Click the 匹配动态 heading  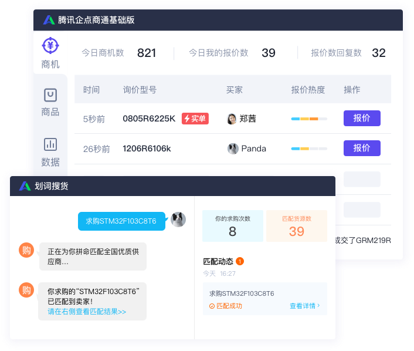(x=218, y=261)
